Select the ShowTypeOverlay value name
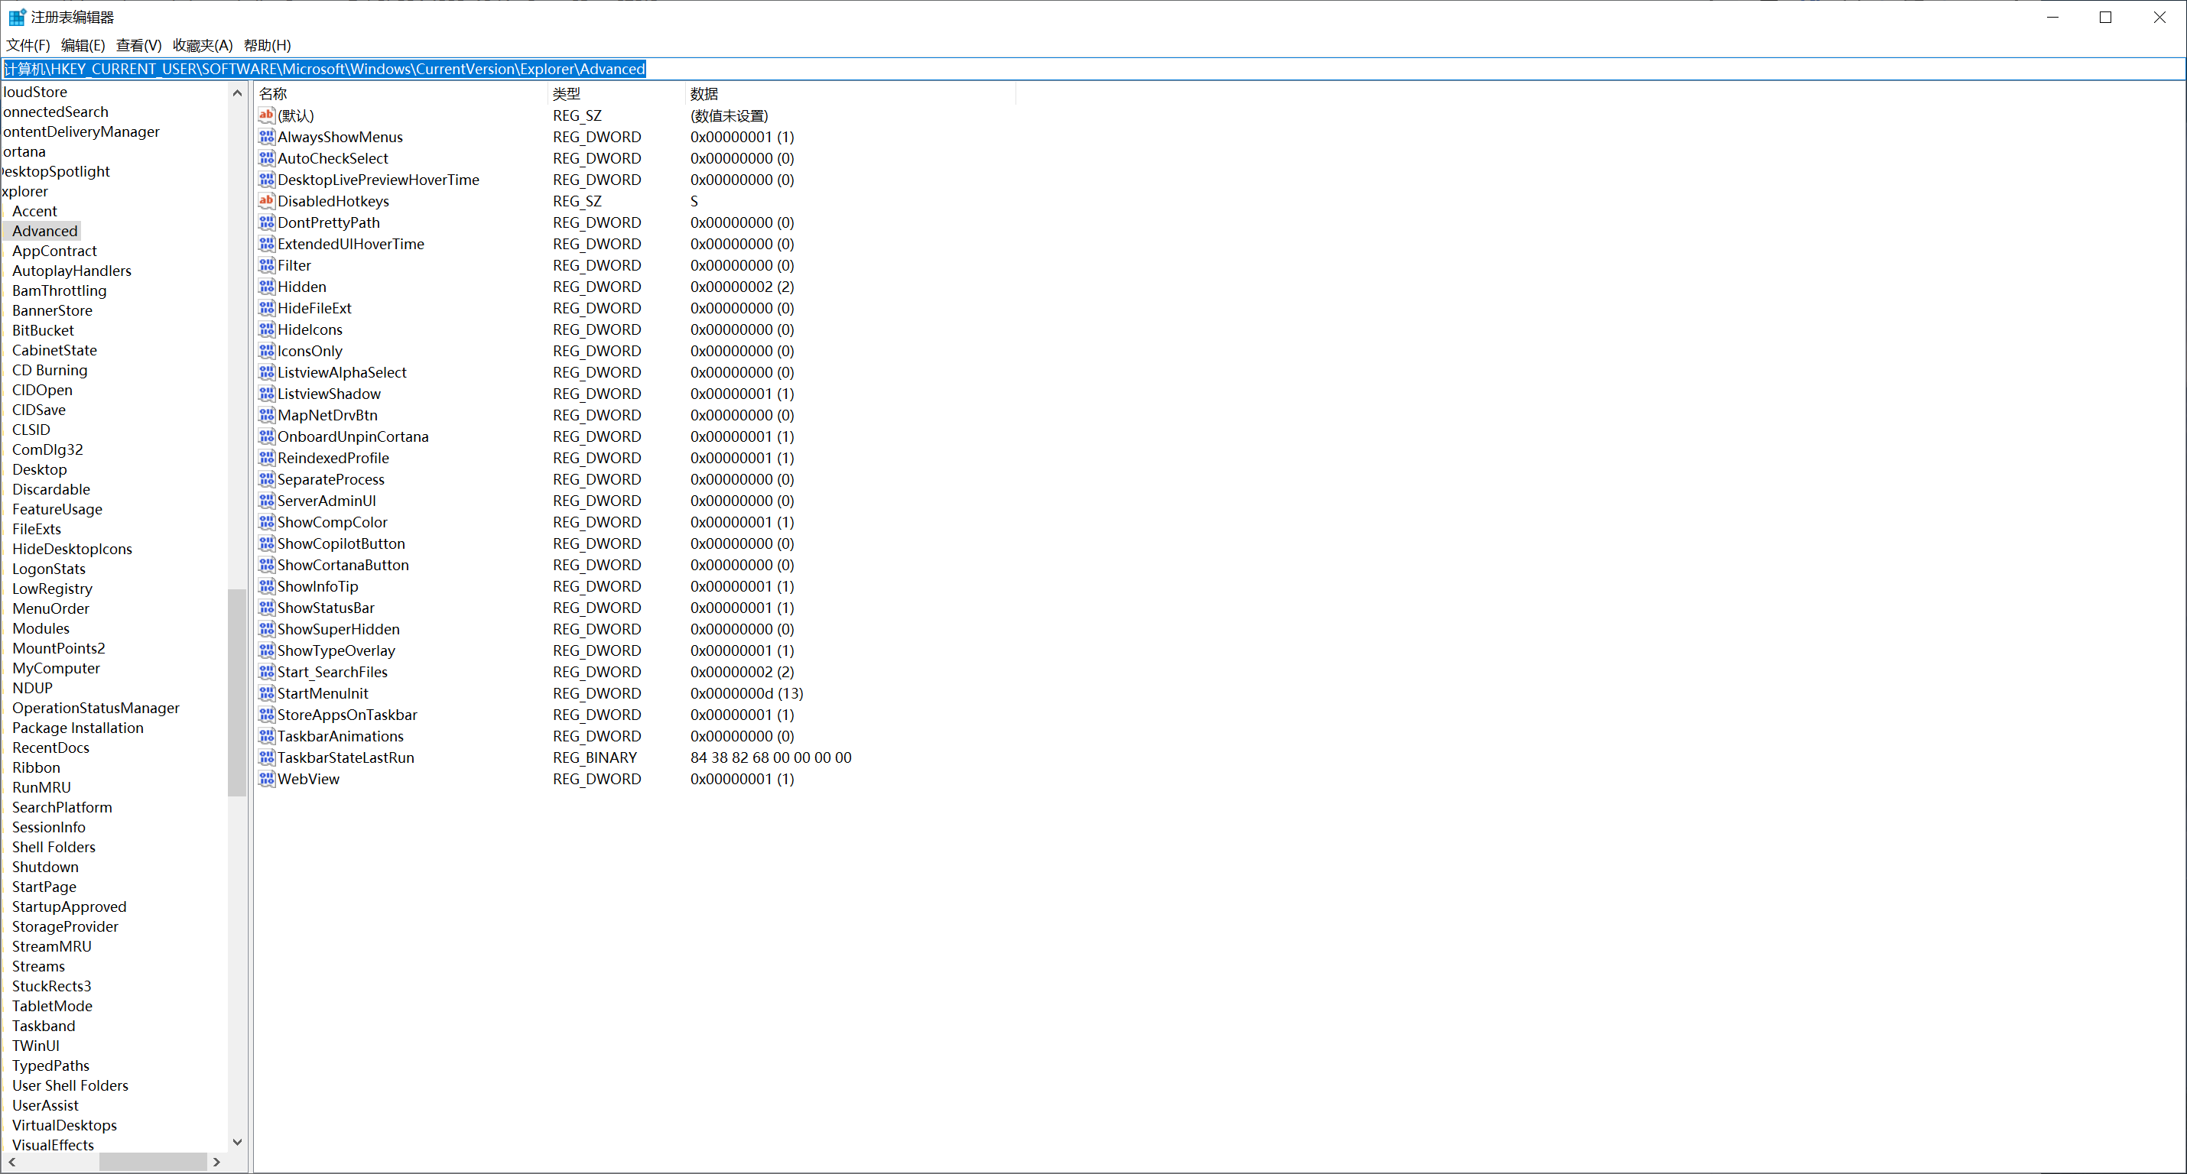The width and height of the screenshot is (2187, 1174). 336,651
